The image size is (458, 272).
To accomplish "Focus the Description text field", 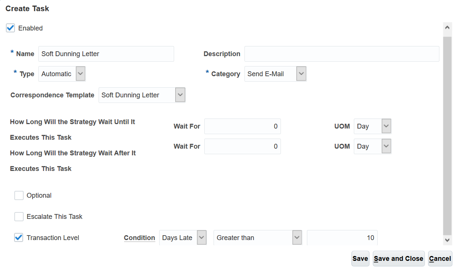I will (342, 54).
